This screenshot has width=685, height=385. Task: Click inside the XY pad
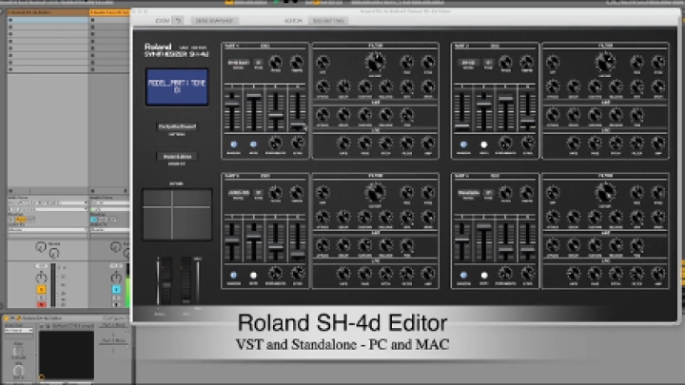coord(177,214)
